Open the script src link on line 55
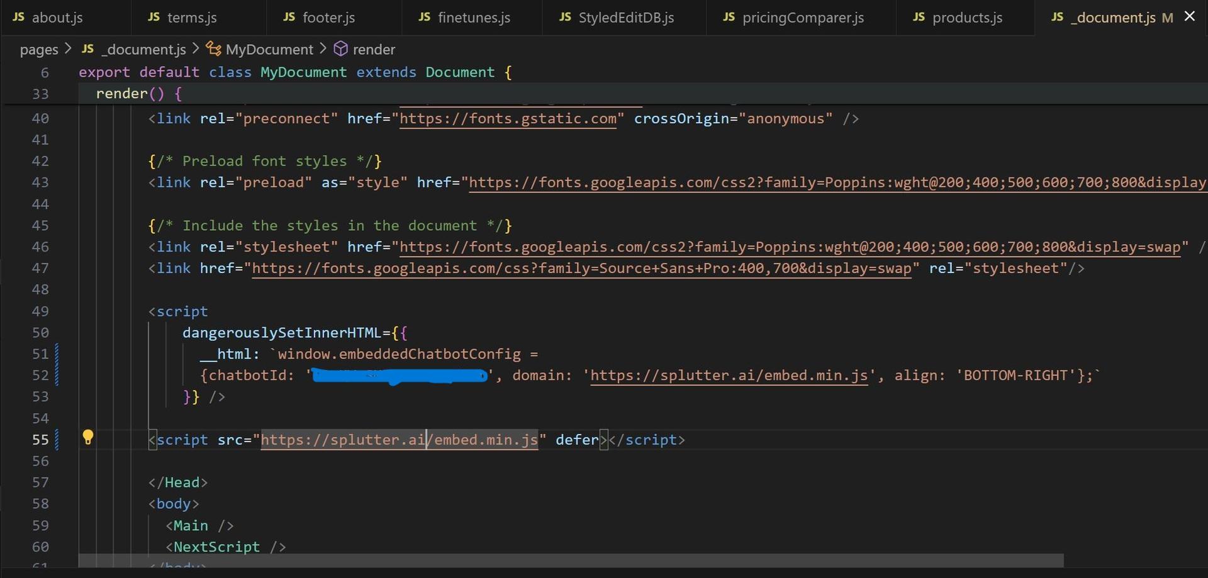The height and width of the screenshot is (578, 1208). [400, 440]
